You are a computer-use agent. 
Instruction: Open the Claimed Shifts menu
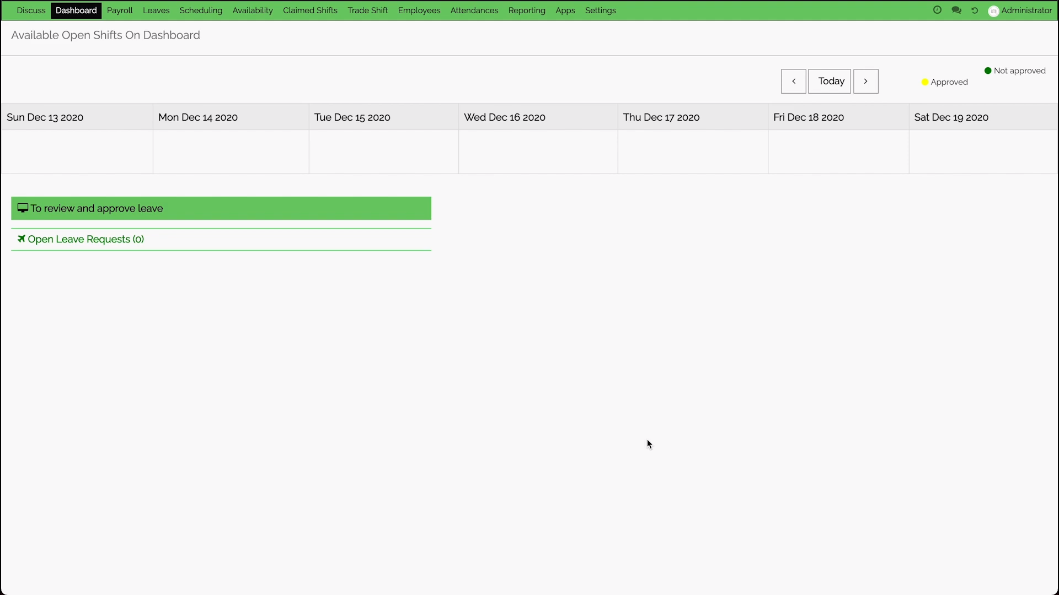(310, 10)
